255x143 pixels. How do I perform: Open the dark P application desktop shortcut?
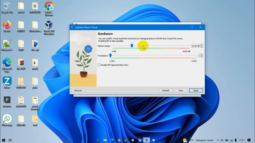(7, 102)
